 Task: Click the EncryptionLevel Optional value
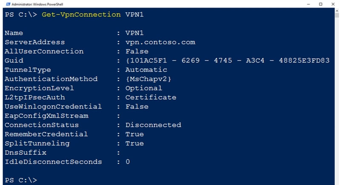pos(143,88)
